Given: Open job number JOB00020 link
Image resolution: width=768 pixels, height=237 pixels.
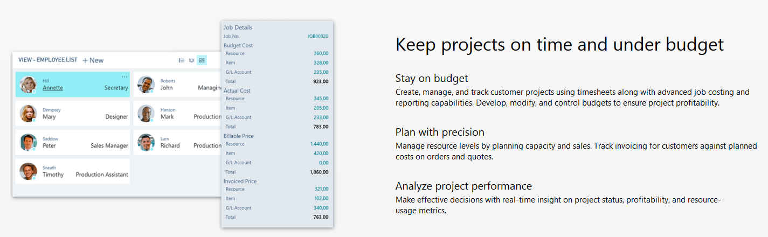Looking at the screenshot, I should tap(317, 36).
